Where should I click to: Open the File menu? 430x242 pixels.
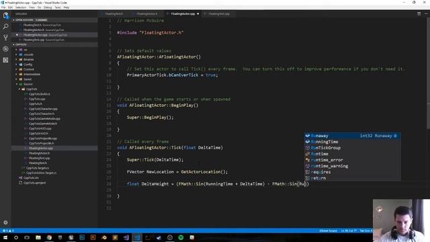3,7
